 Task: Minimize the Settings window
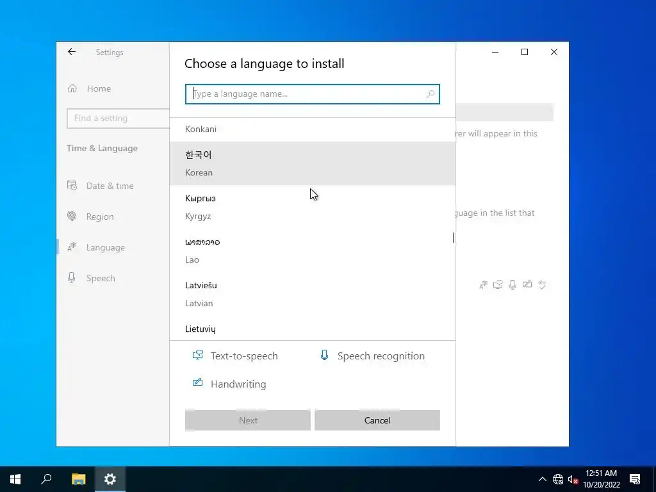(495, 52)
